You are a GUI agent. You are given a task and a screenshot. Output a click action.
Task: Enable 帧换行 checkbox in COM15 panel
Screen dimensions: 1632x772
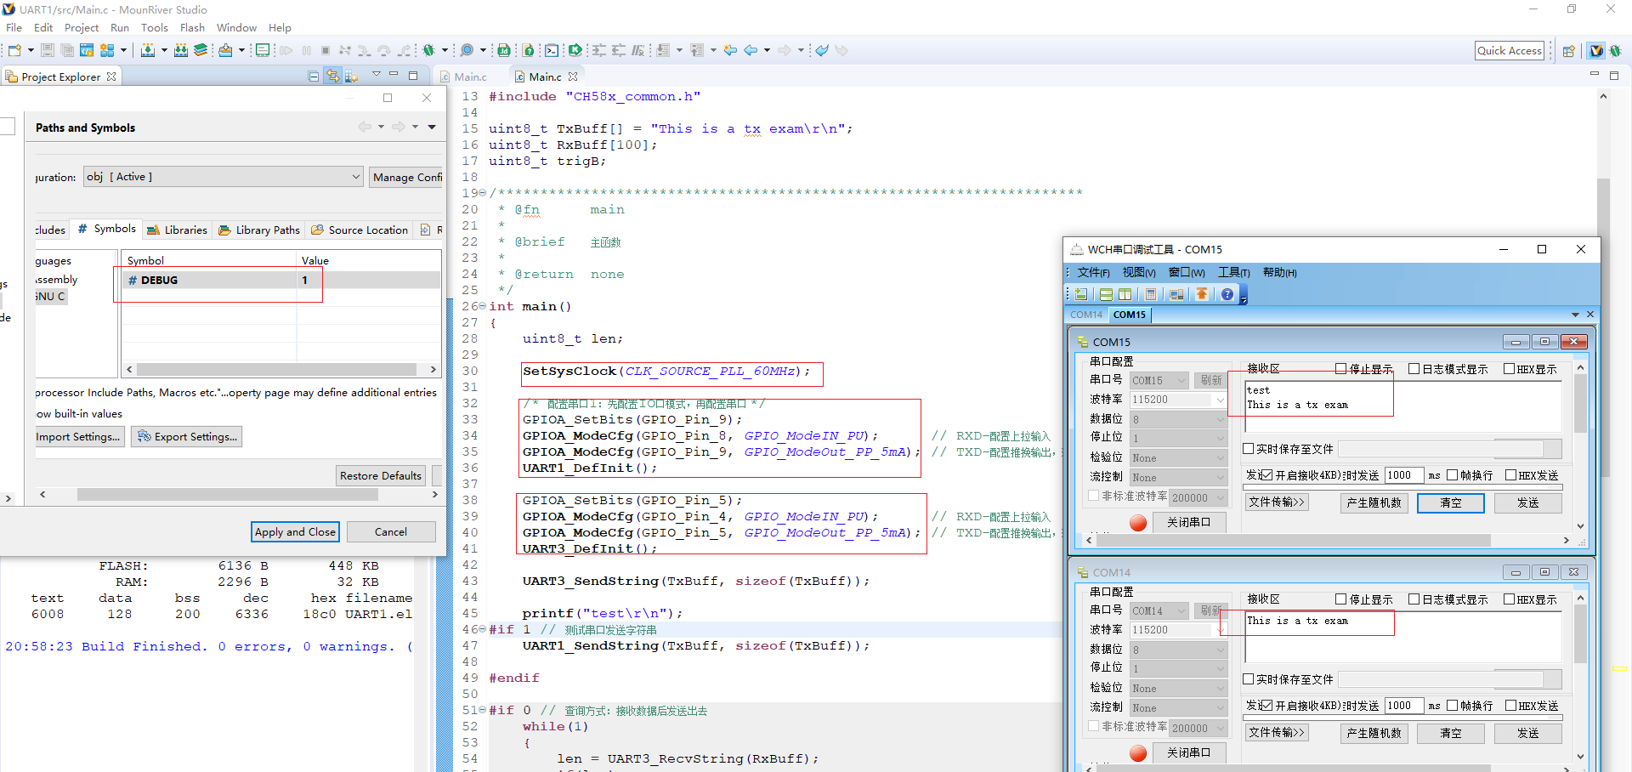(1453, 475)
